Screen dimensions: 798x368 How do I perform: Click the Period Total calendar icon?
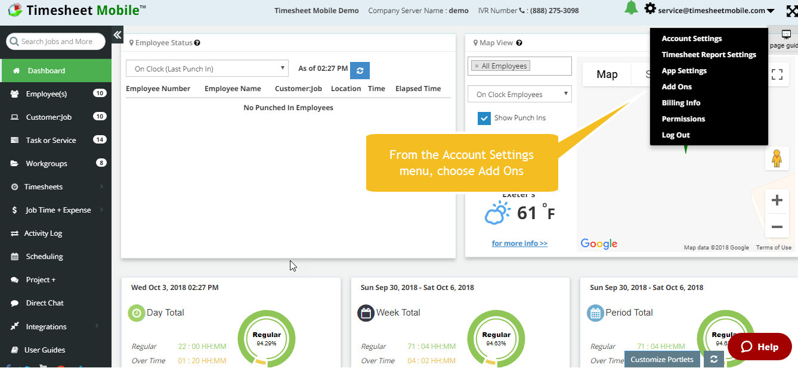tap(595, 313)
